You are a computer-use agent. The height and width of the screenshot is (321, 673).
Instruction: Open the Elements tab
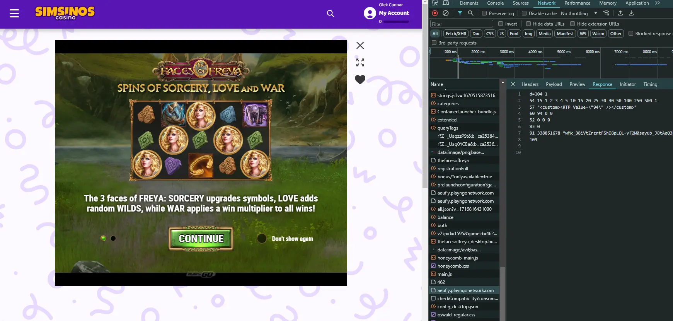coord(469,3)
